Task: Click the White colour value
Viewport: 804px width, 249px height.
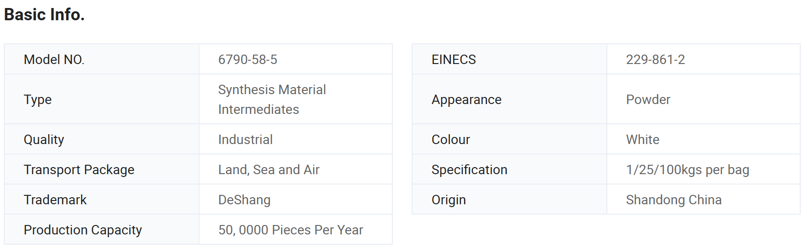Action: [x=643, y=139]
